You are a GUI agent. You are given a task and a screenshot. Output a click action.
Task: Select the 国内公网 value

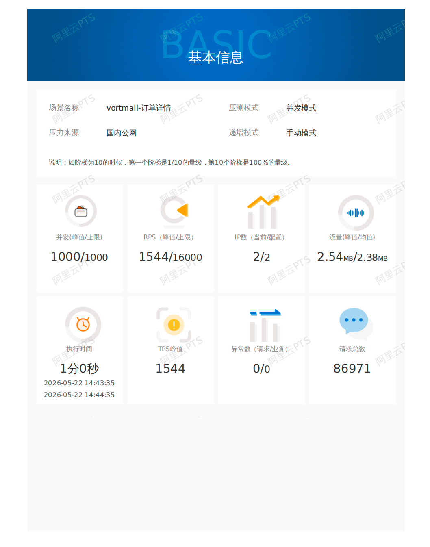coord(122,133)
